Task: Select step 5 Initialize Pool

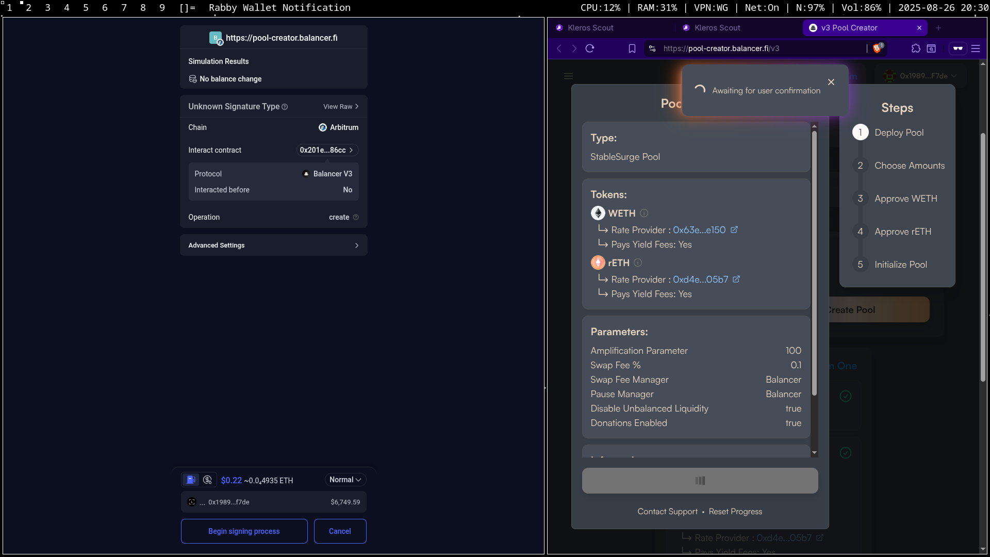Action: click(x=889, y=265)
